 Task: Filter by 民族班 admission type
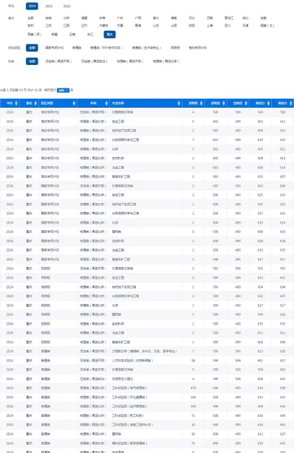175,48
